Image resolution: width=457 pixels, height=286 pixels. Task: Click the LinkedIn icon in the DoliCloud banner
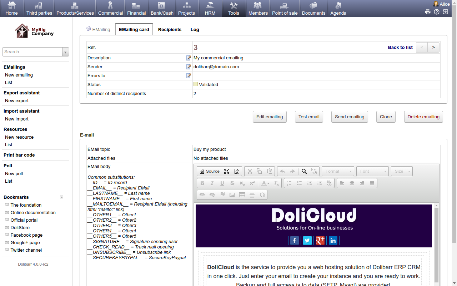point(333,241)
